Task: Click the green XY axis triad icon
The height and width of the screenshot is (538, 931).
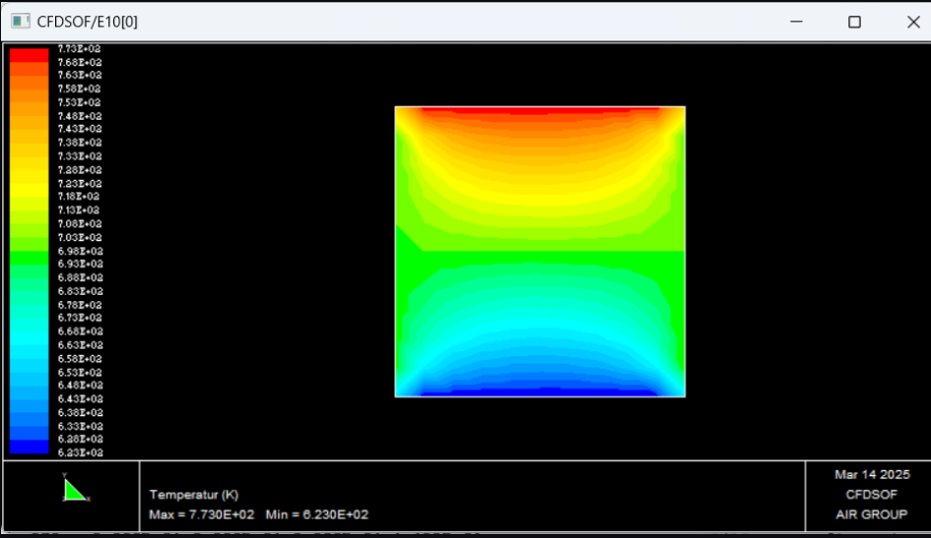Action: [x=75, y=490]
